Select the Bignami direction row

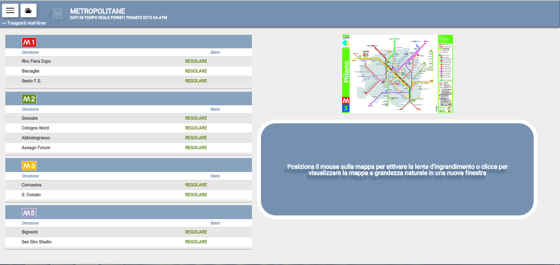(x=30, y=232)
